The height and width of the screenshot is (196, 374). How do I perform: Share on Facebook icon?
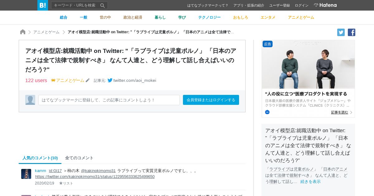click(352, 32)
